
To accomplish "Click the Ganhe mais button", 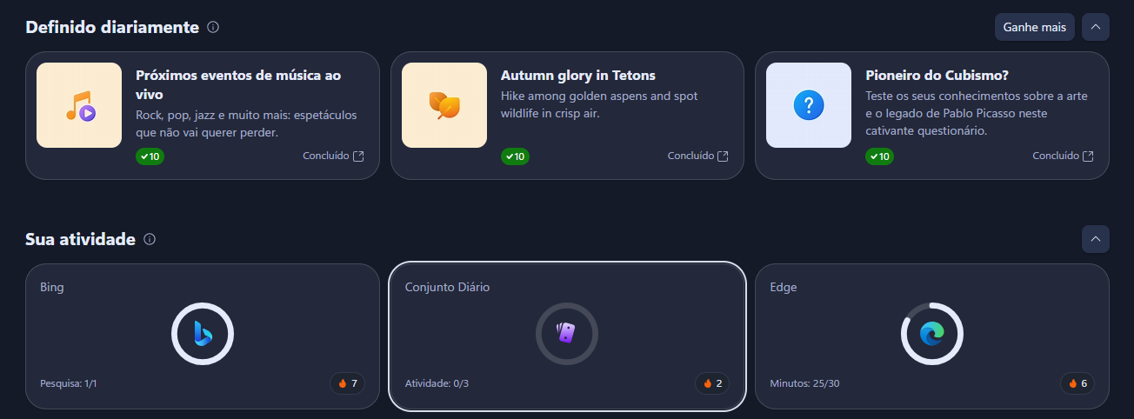I will click(x=1035, y=27).
